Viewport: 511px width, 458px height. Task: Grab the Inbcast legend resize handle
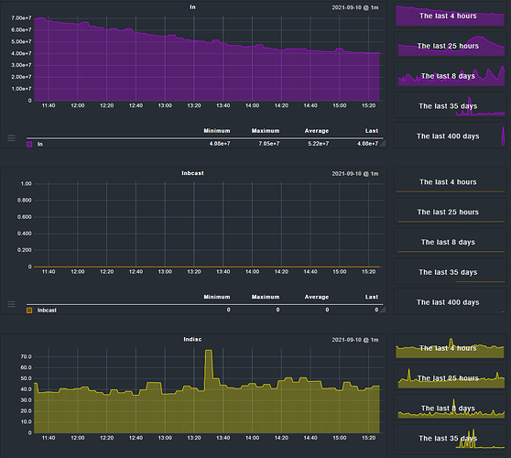[383, 310]
